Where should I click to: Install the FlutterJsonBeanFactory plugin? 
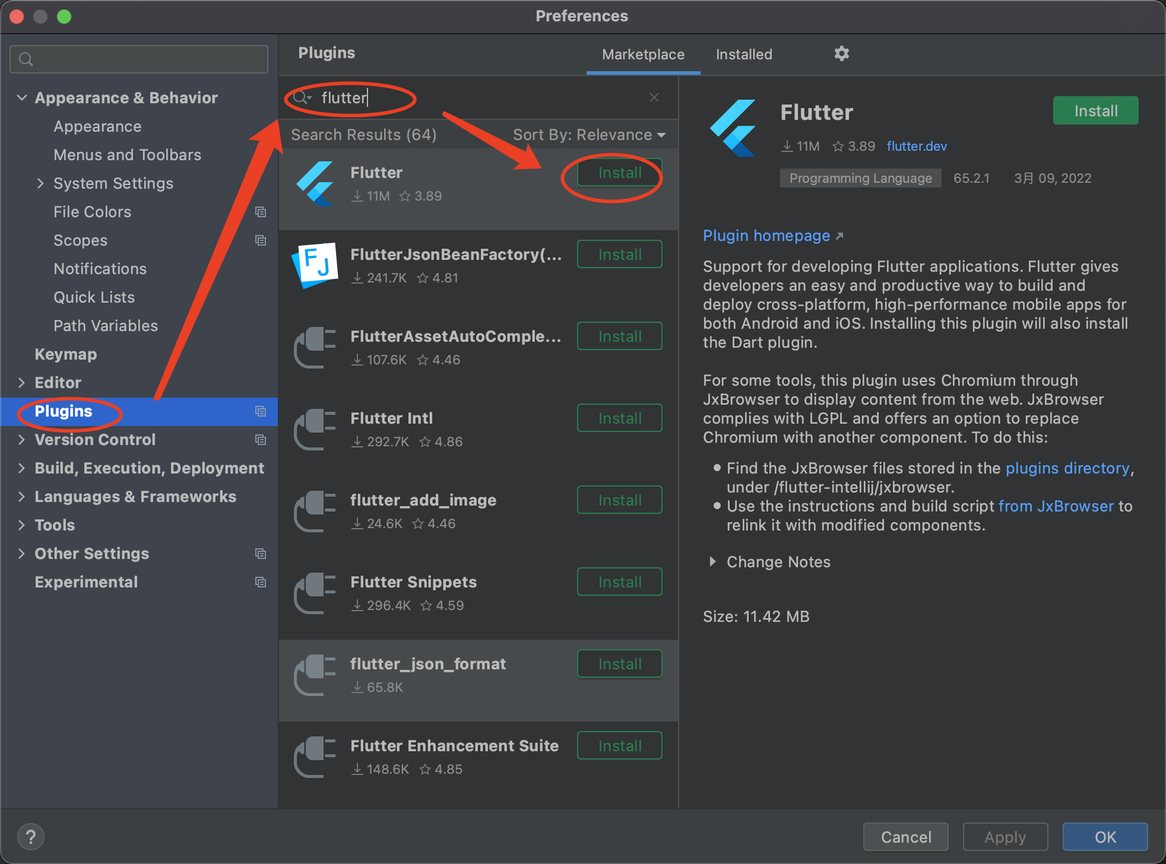[x=619, y=255]
